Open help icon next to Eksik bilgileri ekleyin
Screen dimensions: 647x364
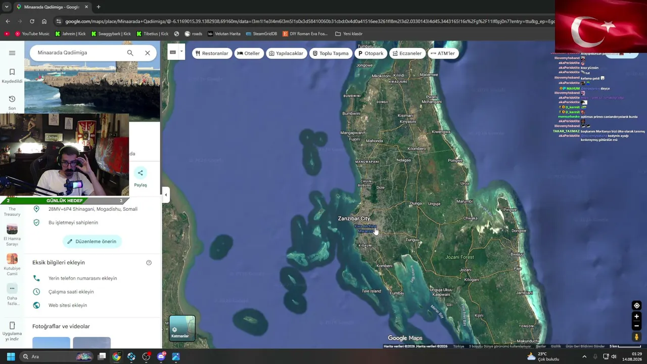(x=149, y=262)
